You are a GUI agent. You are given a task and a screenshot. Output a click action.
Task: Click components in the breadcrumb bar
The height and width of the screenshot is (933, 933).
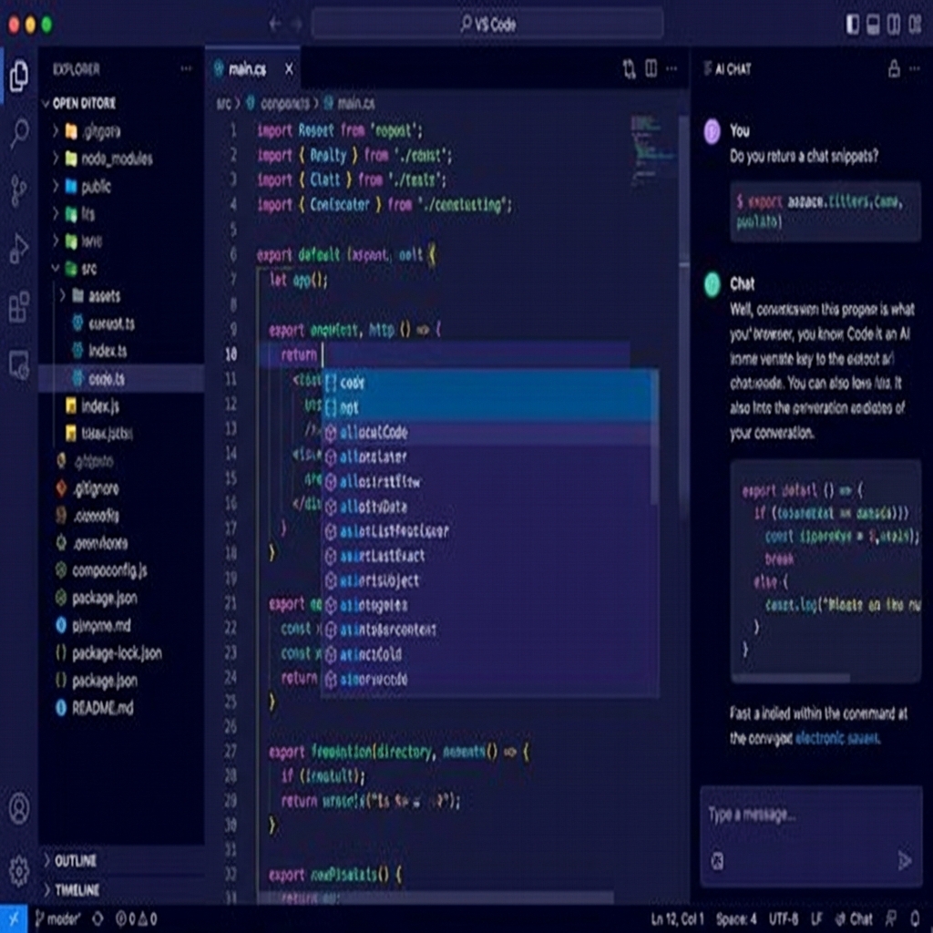(x=285, y=103)
